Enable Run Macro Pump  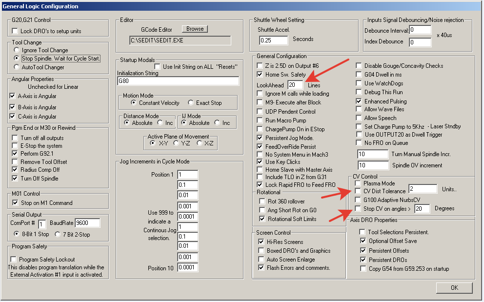coord(260,120)
